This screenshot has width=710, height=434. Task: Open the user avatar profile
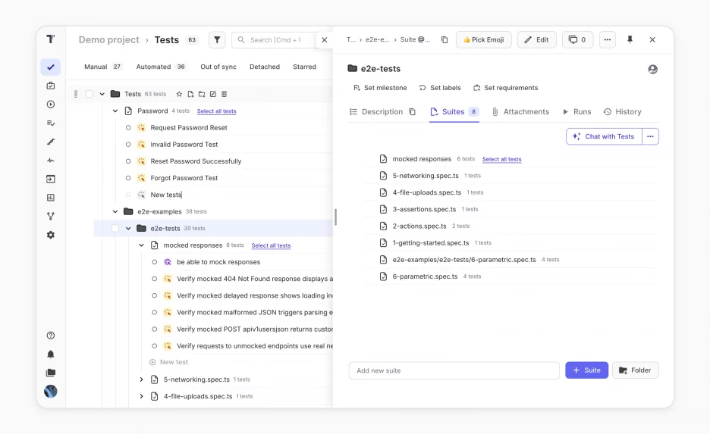pyautogui.click(x=51, y=391)
